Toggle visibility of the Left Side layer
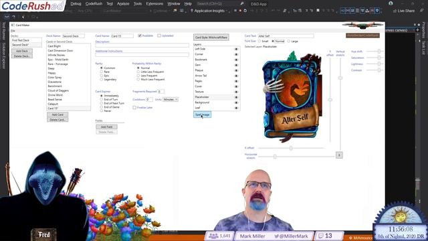Screen dimensions: 428x241 tap(236, 49)
